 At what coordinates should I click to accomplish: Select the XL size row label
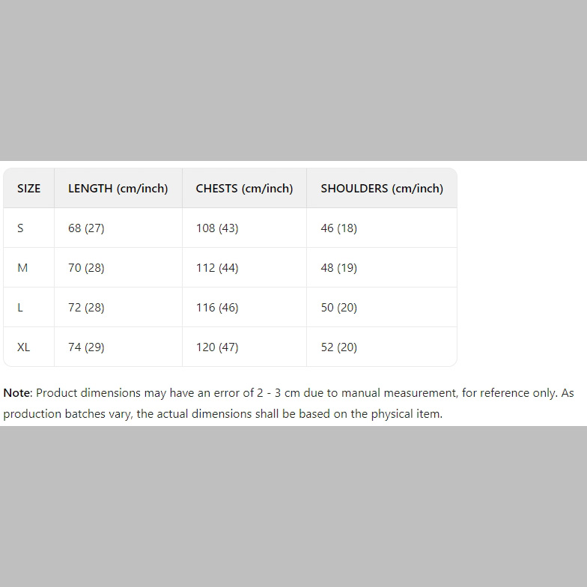[x=24, y=347]
